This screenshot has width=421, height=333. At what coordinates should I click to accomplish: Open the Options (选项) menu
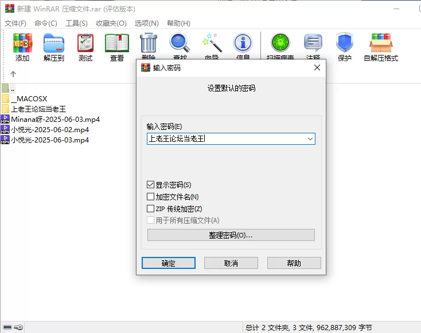pos(146,23)
